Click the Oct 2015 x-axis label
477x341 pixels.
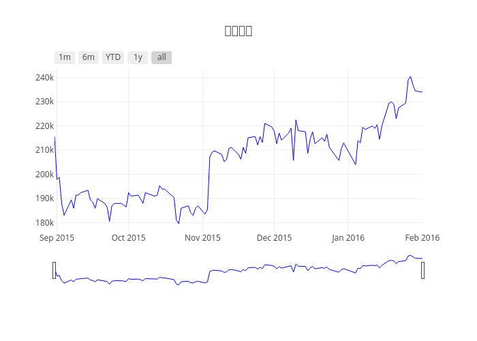(128, 237)
